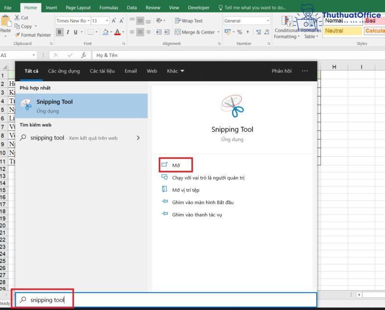
Task: Switch to the Formulas ribbon tab
Action: [108, 7]
